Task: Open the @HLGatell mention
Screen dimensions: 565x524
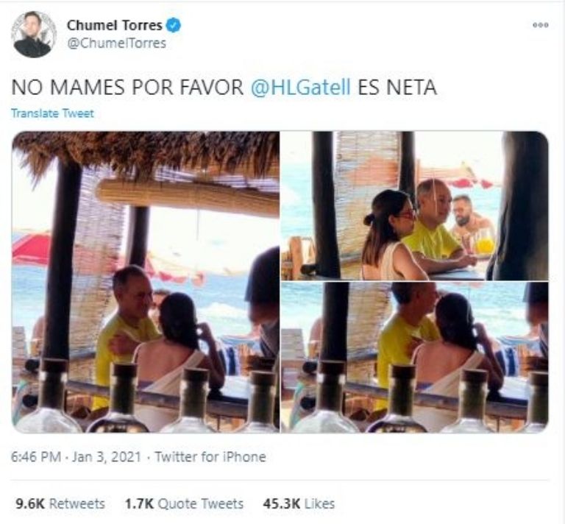Action: pos(300,88)
